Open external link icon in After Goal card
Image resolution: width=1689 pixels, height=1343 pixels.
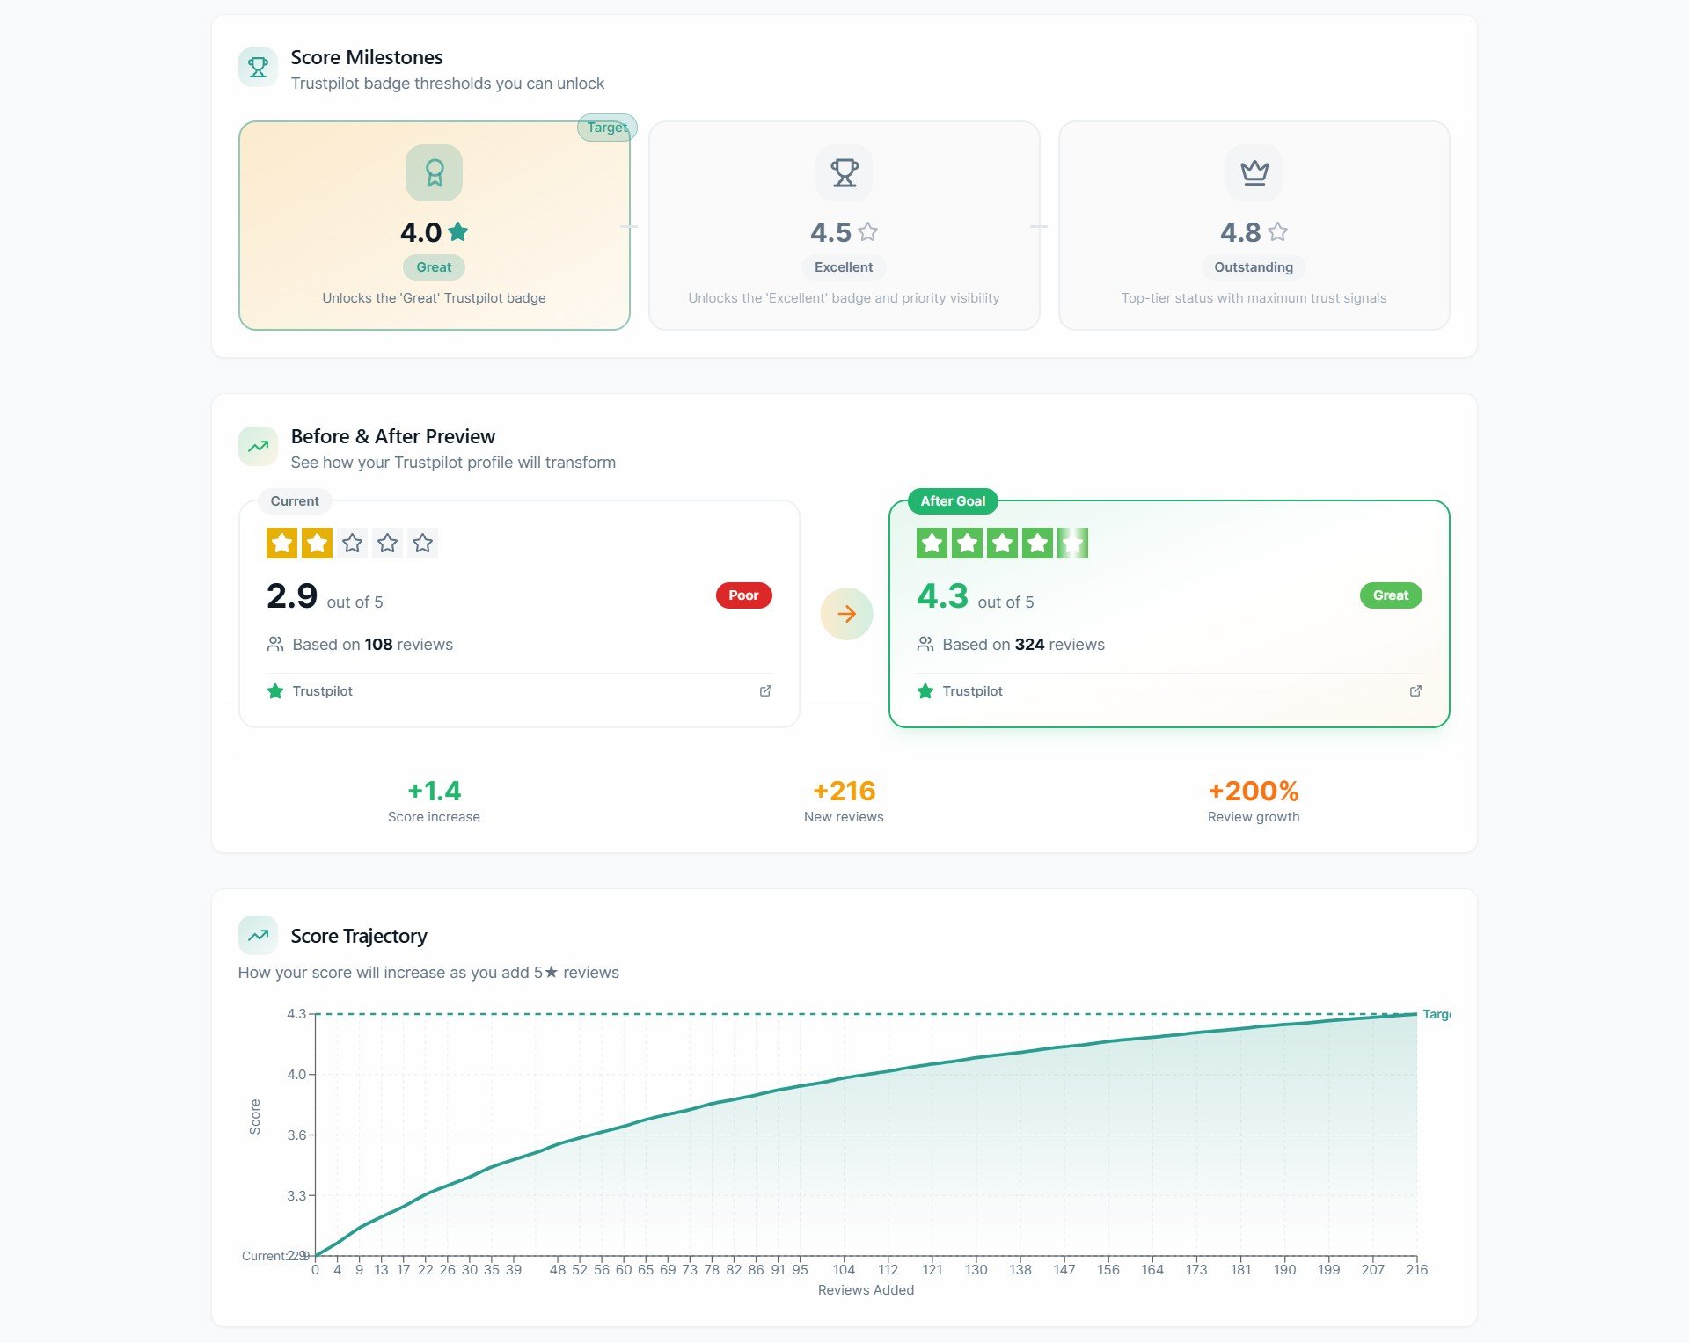(x=1415, y=691)
